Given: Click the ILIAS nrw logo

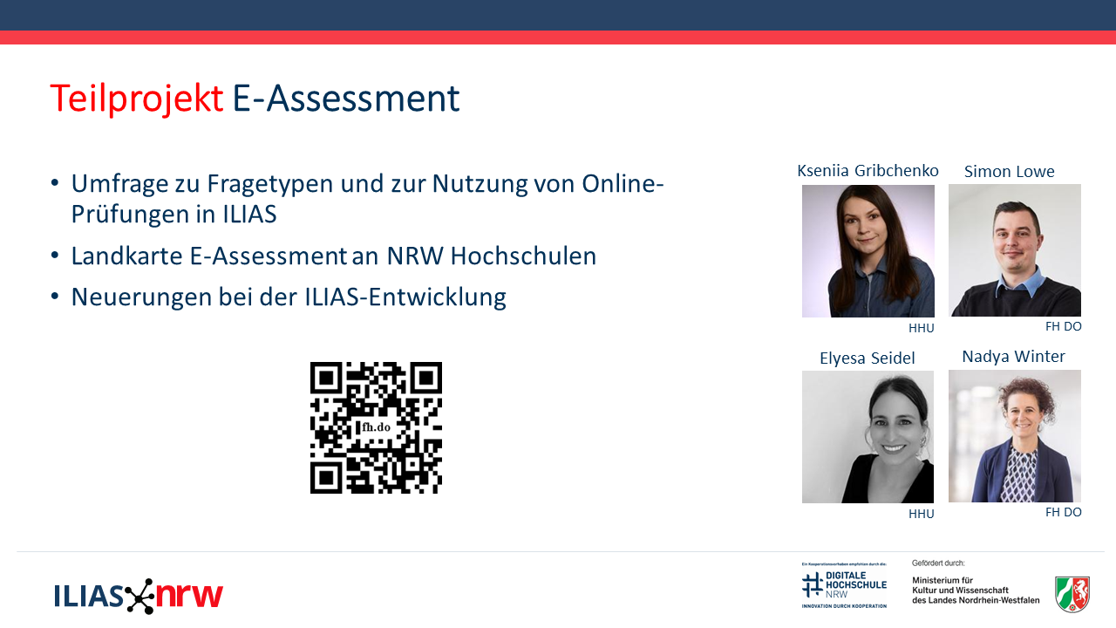Looking at the screenshot, I should tap(139, 596).
